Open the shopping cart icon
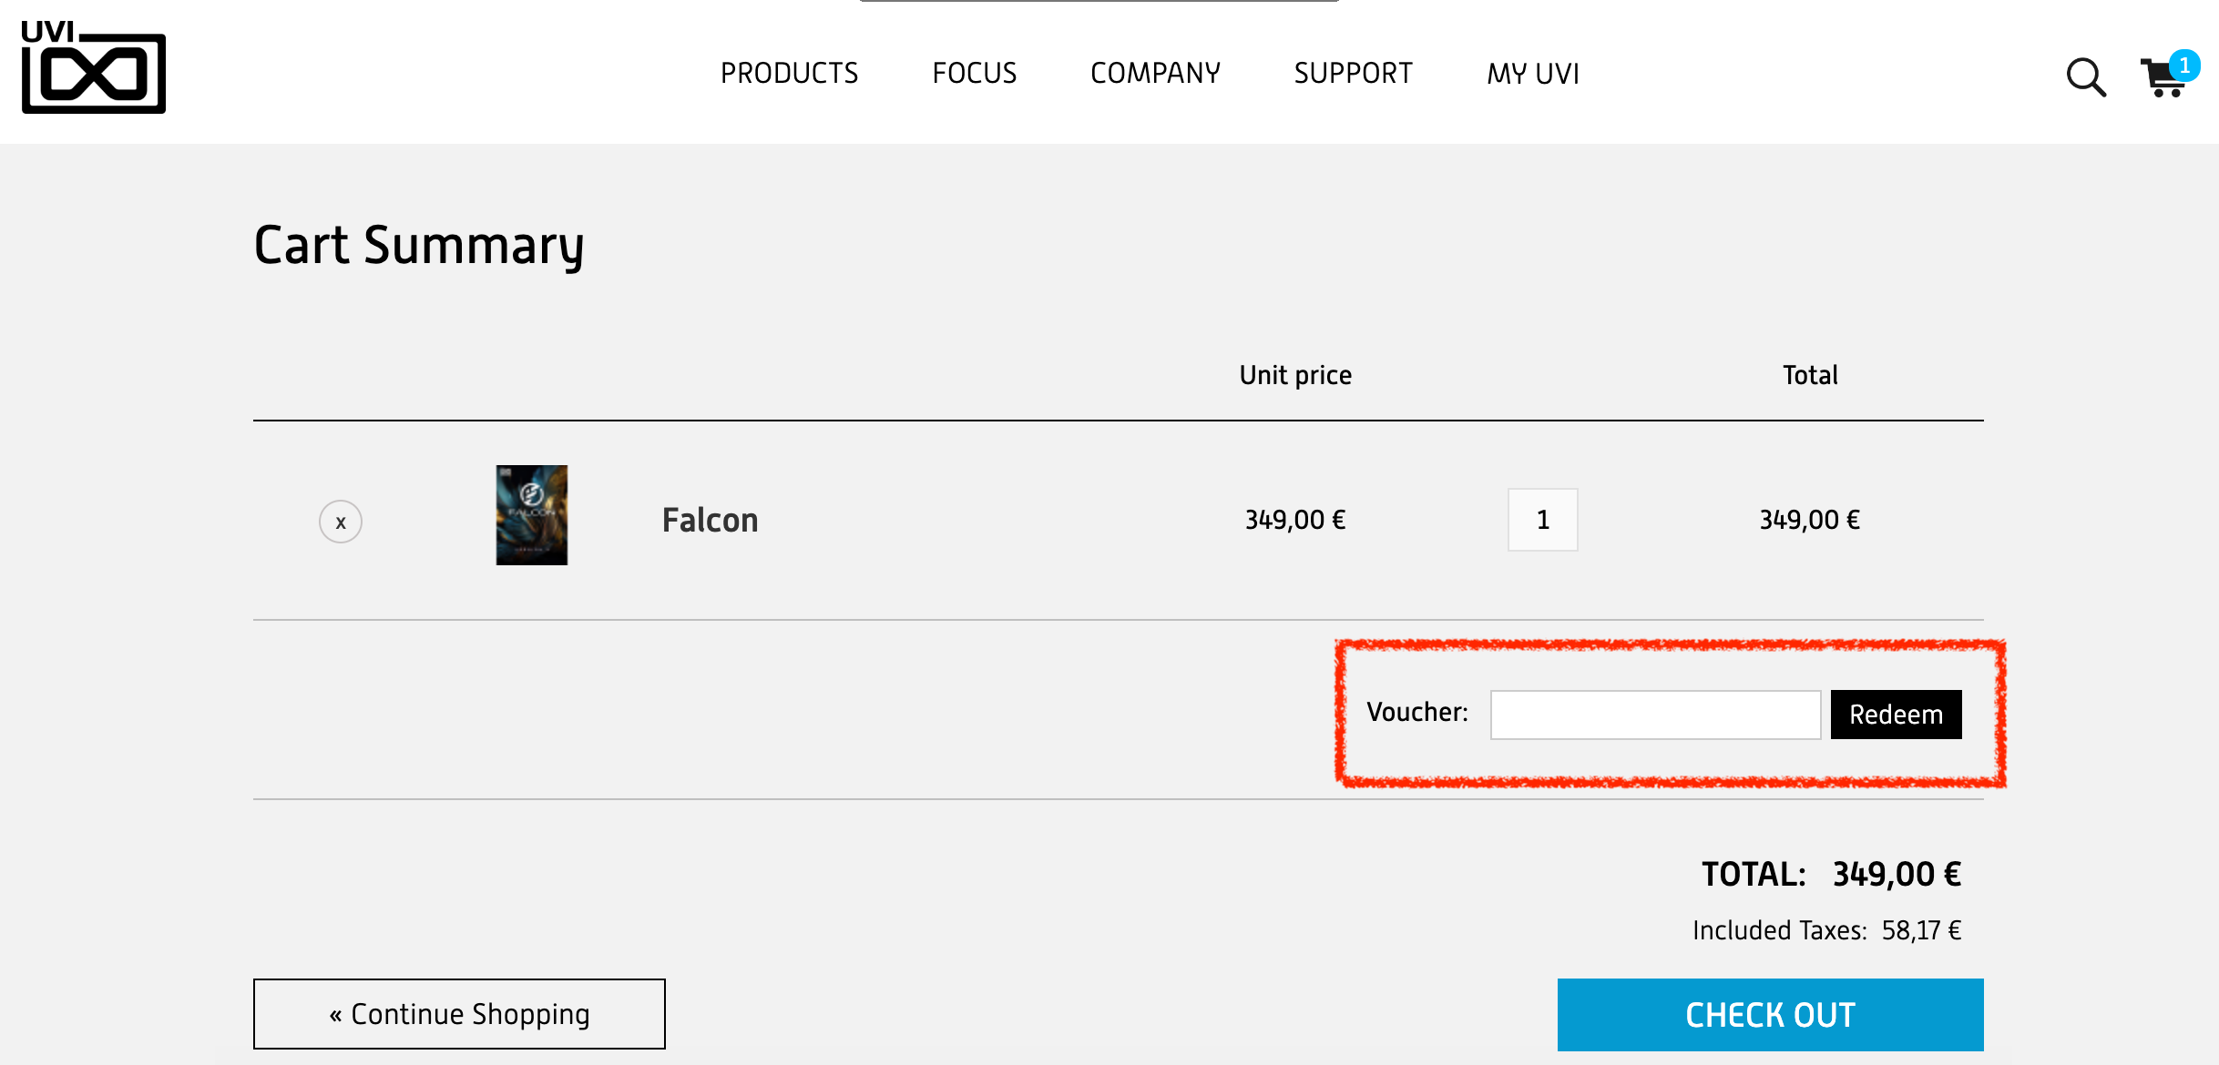 click(x=2168, y=75)
